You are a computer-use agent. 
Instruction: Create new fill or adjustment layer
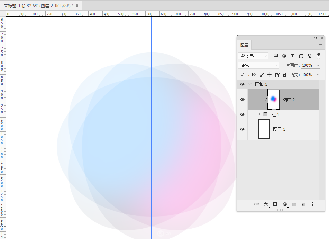point(285,204)
